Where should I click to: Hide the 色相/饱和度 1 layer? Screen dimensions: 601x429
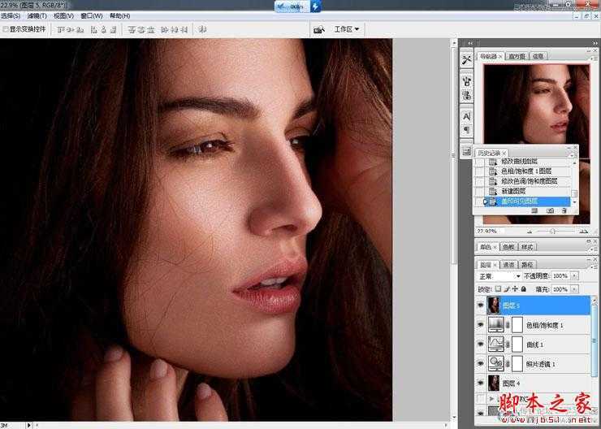click(x=481, y=325)
